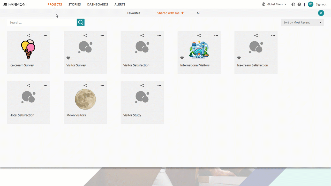Switch to the Favorites tab

[134, 13]
